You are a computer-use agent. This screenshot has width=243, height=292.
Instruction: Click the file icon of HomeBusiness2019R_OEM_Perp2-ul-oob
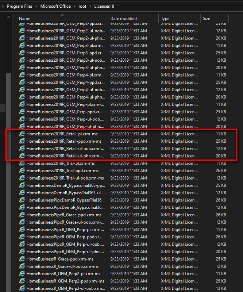pos(22,31)
